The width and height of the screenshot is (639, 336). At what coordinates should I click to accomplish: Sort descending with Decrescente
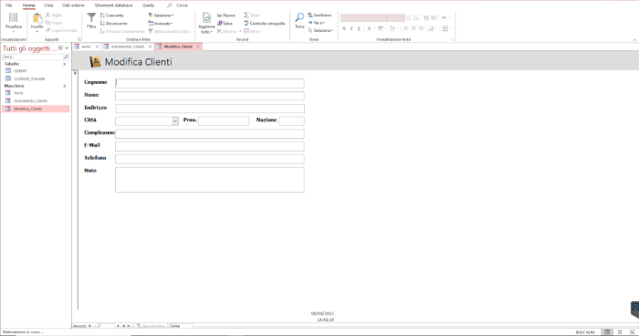pyautogui.click(x=114, y=23)
